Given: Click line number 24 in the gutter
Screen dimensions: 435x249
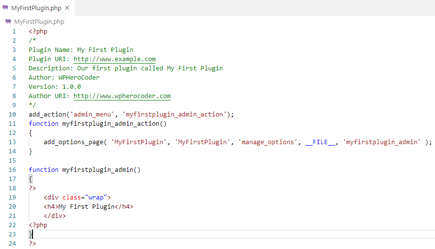Looking at the screenshot, I should (13, 244).
